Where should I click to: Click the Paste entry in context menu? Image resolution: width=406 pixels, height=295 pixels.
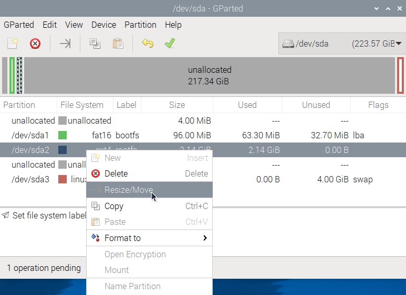[149, 222]
